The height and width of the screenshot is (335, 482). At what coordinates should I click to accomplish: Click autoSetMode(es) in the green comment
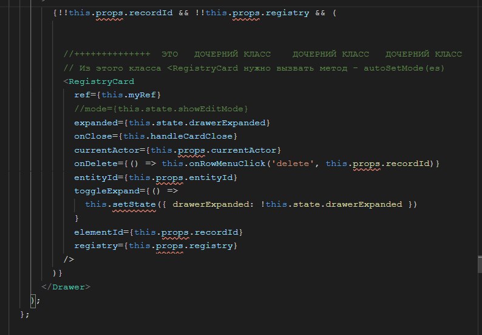[x=404, y=68]
